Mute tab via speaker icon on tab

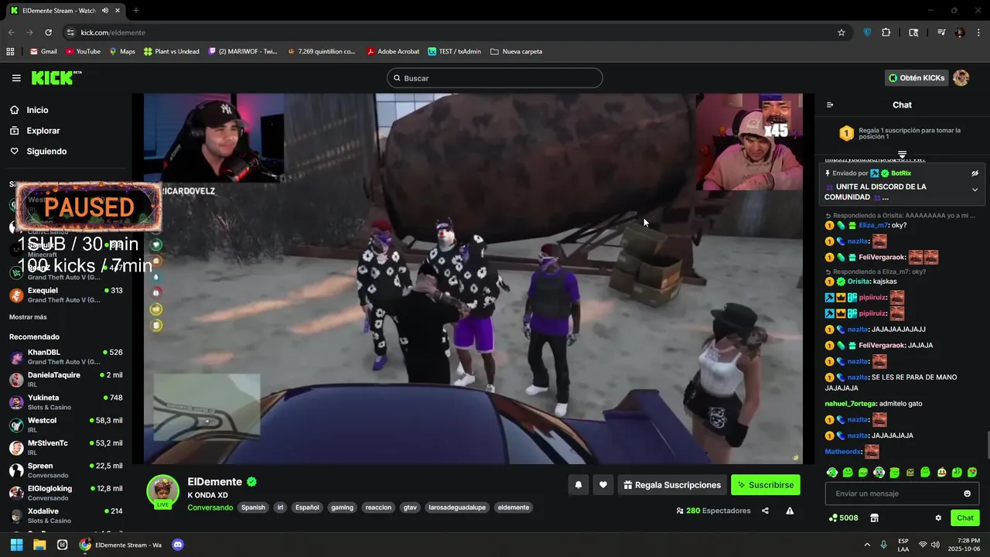(x=105, y=11)
